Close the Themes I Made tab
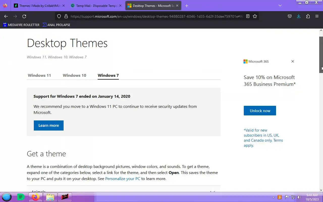Viewport: 323px width, 202px height. click(x=63, y=6)
